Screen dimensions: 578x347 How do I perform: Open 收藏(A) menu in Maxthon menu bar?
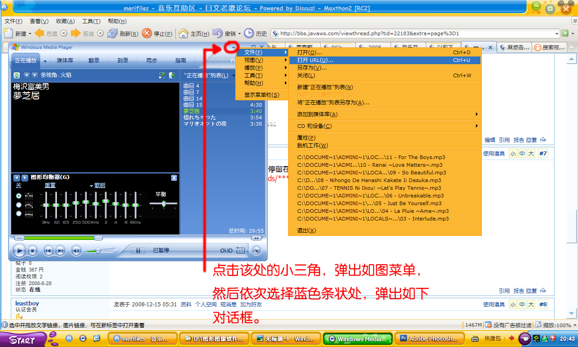click(x=65, y=21)
